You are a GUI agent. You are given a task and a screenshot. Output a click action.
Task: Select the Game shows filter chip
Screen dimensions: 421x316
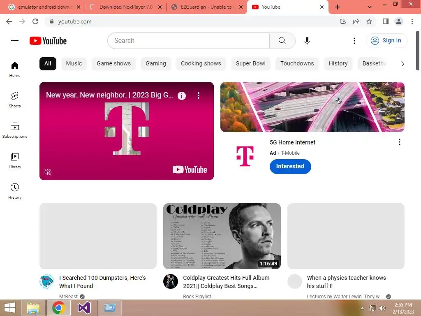114,64
